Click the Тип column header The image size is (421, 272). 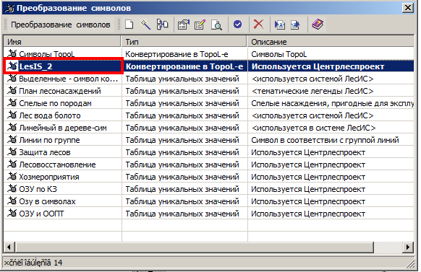[184, 42]
